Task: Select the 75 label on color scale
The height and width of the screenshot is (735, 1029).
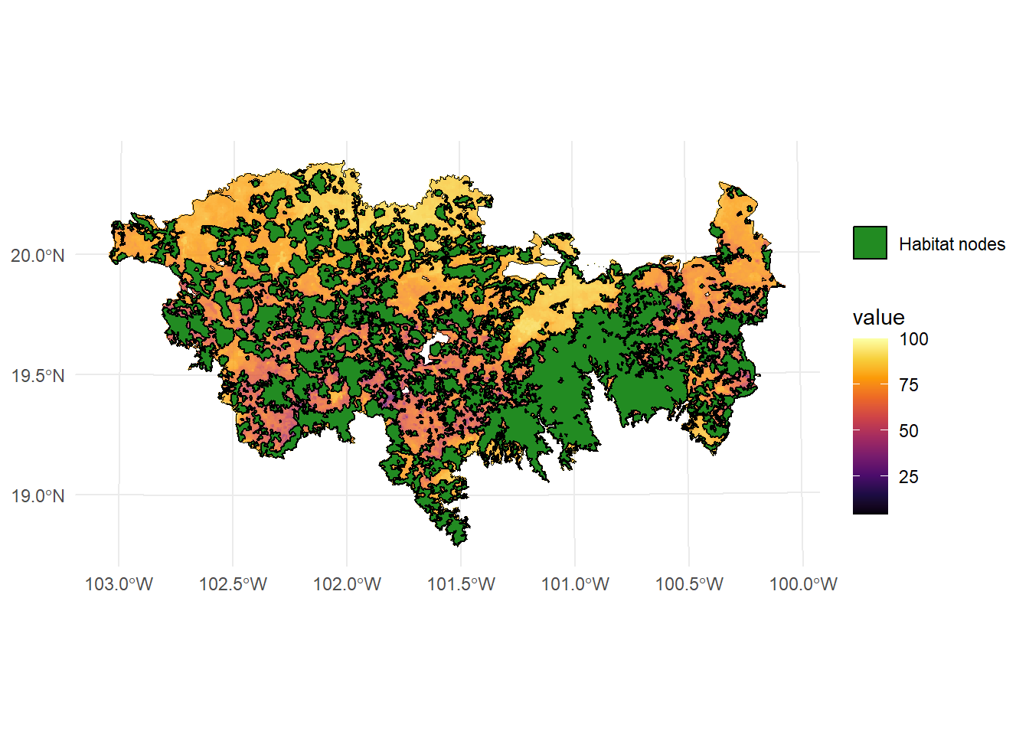Action: click(x=909, y=385)
